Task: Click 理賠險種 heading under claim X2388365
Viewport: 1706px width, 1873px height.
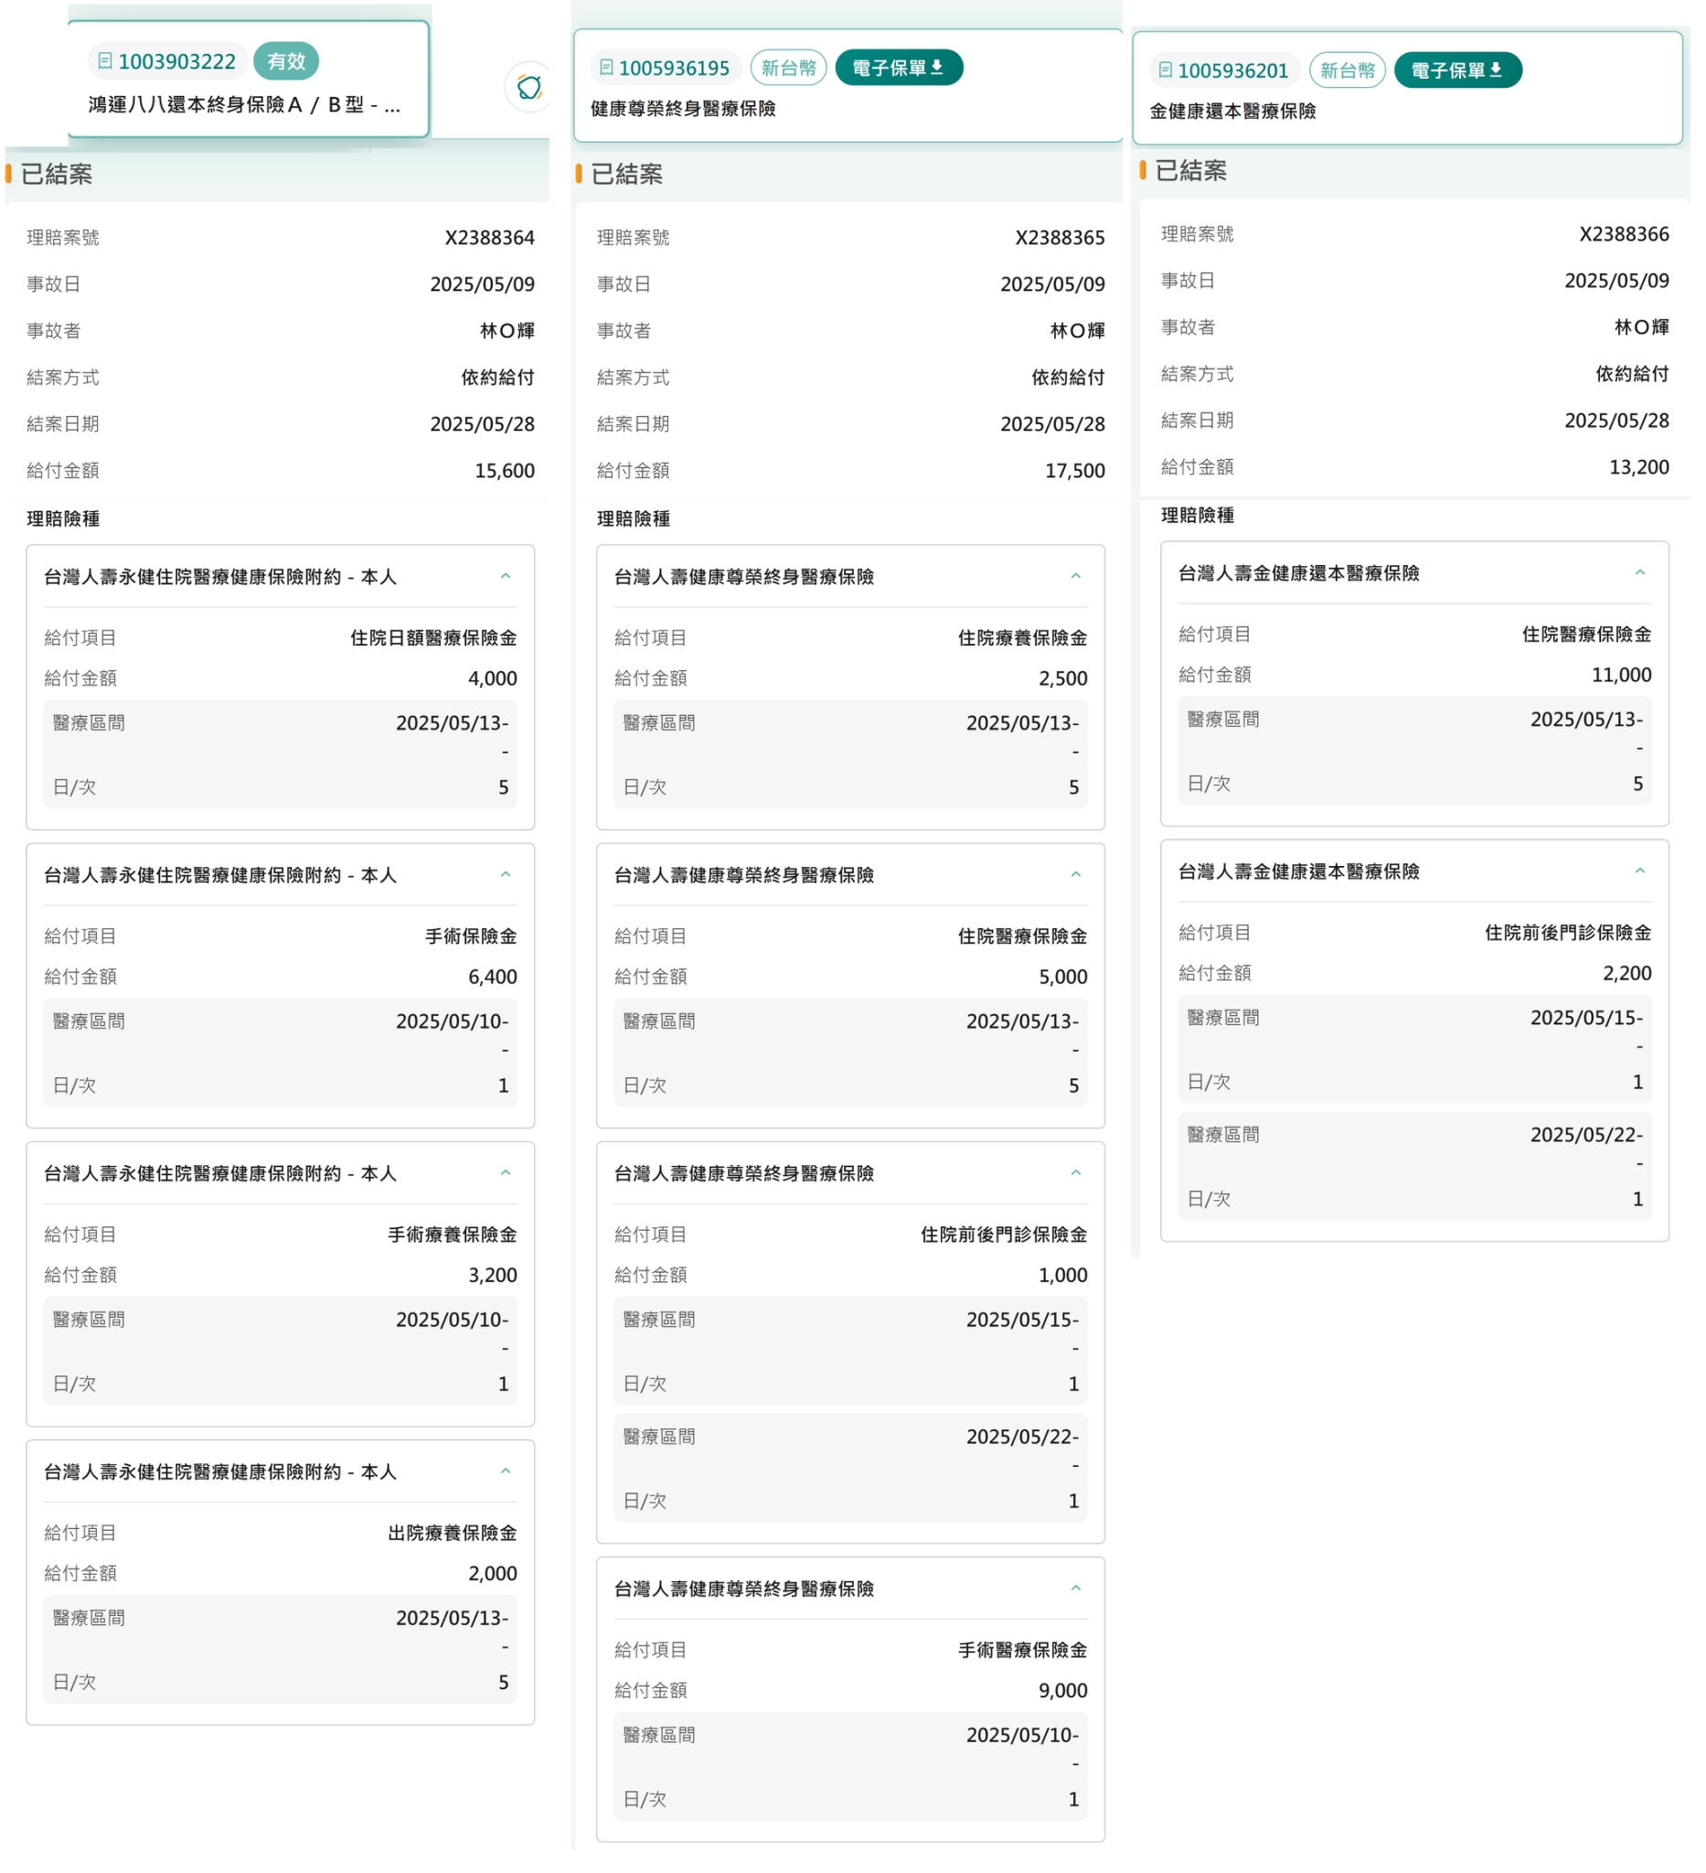Action: [x=634, y=519]
